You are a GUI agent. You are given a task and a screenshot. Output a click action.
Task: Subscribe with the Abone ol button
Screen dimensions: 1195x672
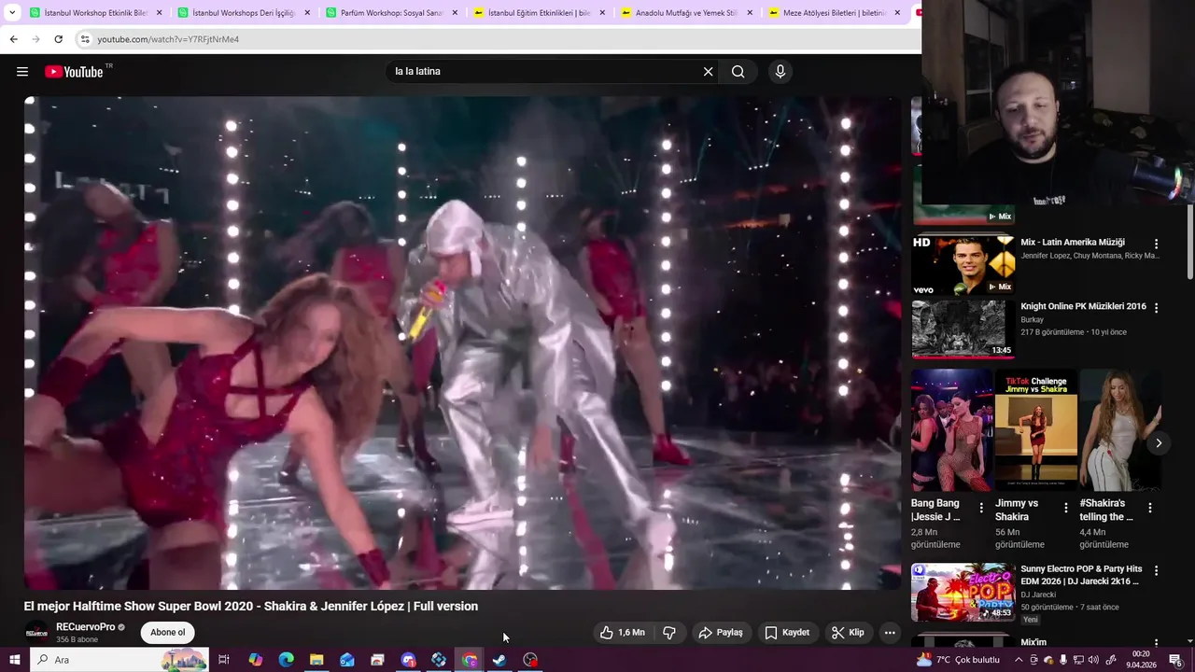168,633
